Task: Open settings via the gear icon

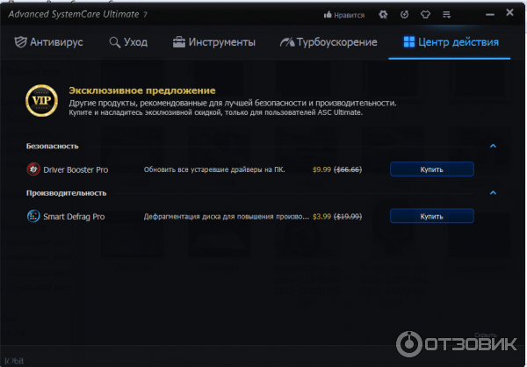Action: coord(382,15)
